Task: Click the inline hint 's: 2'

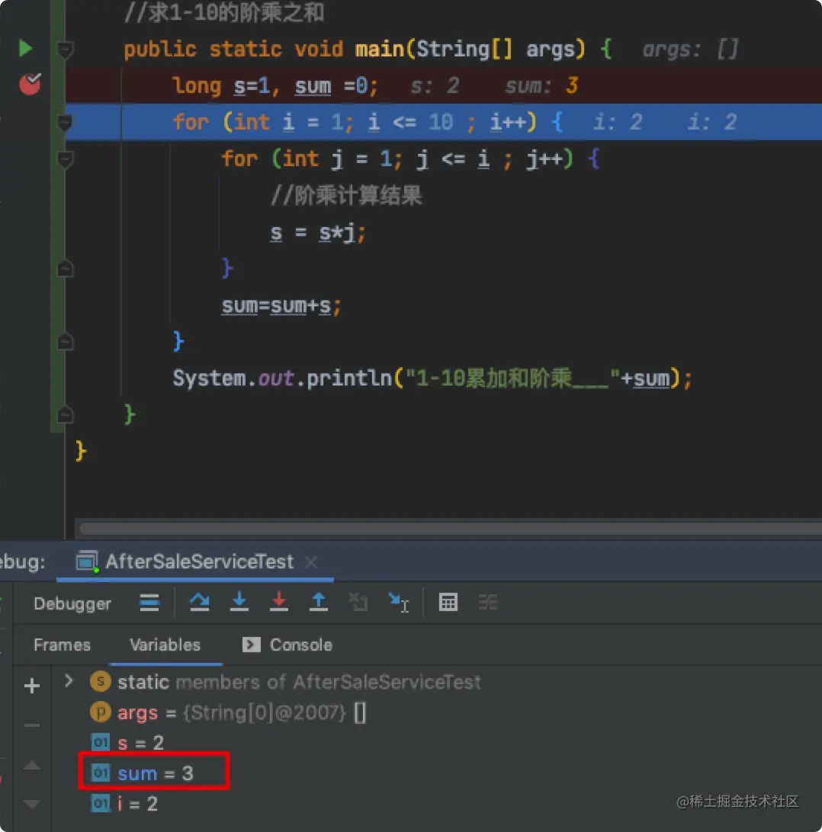Action: click(435, 86)
